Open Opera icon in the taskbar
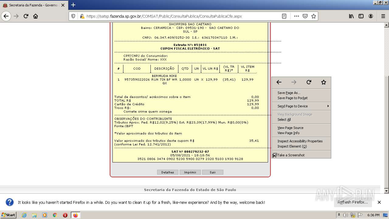 65,215
